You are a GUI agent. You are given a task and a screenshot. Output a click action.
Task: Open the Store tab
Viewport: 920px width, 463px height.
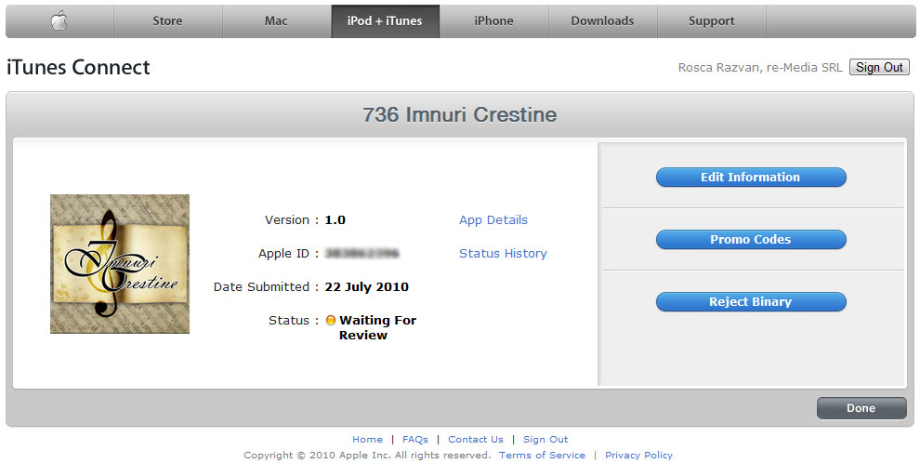coord(168,21)
